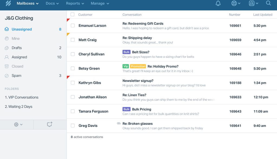Expand the Reports dropdown menu
The width and height of the screenshot is (277, 159).
point(75,3)
